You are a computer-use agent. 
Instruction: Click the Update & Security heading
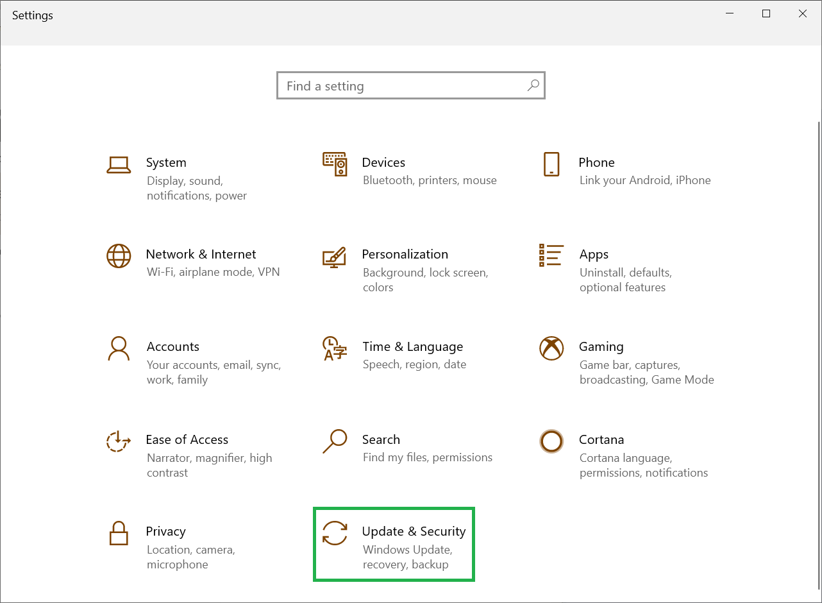click(x=414, y=531)
